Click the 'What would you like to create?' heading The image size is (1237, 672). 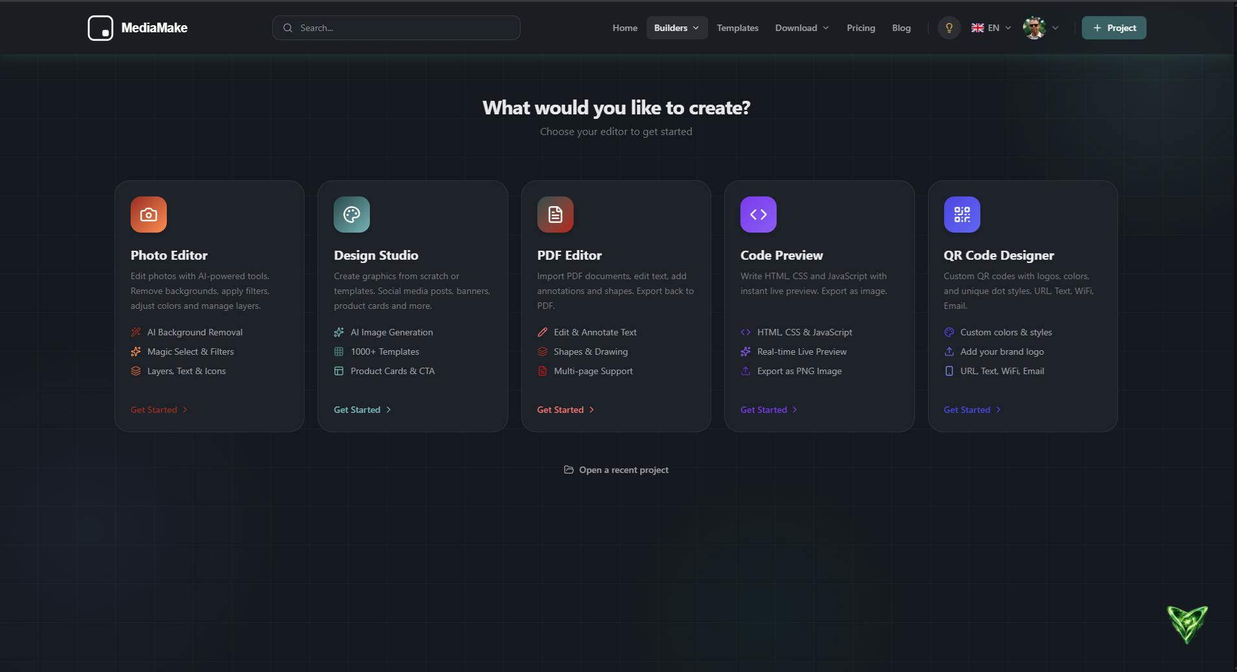click(616, 108)
